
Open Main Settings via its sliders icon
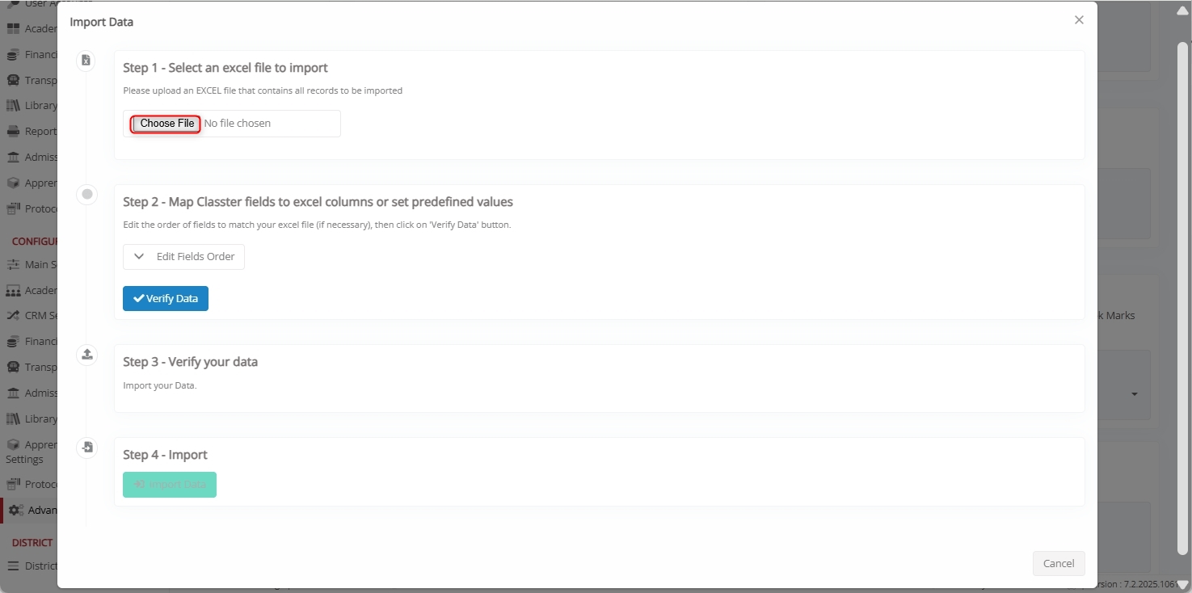coord(13,265)
